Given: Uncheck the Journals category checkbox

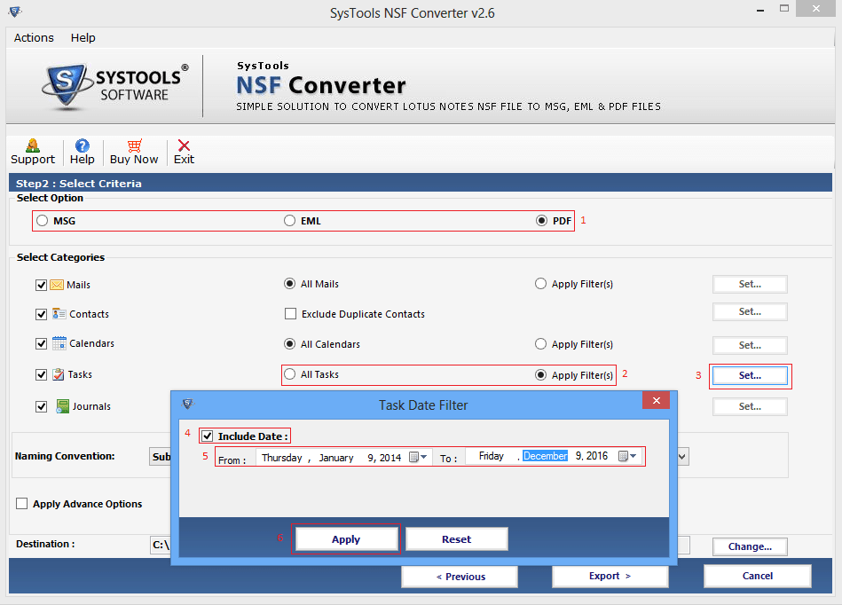Looking at the screenshot, I should click(41, 406).
